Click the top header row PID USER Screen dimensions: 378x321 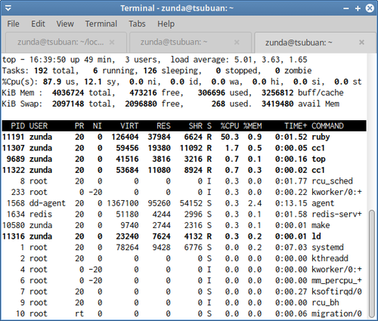click(x=184, y=125)
